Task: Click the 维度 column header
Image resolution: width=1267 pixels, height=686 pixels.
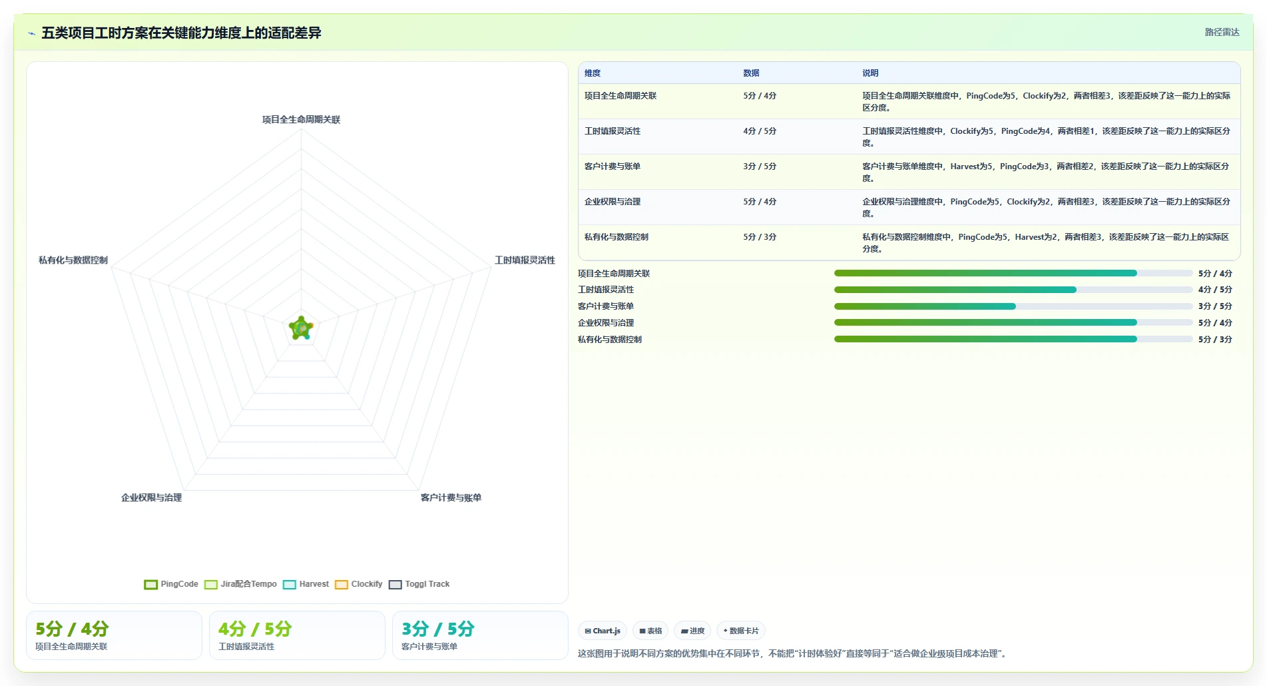Action: point(593,73)
